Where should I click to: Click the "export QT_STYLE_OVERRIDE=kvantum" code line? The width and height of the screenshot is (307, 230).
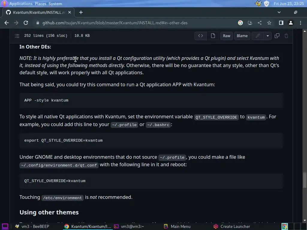(x=64, y=140)
